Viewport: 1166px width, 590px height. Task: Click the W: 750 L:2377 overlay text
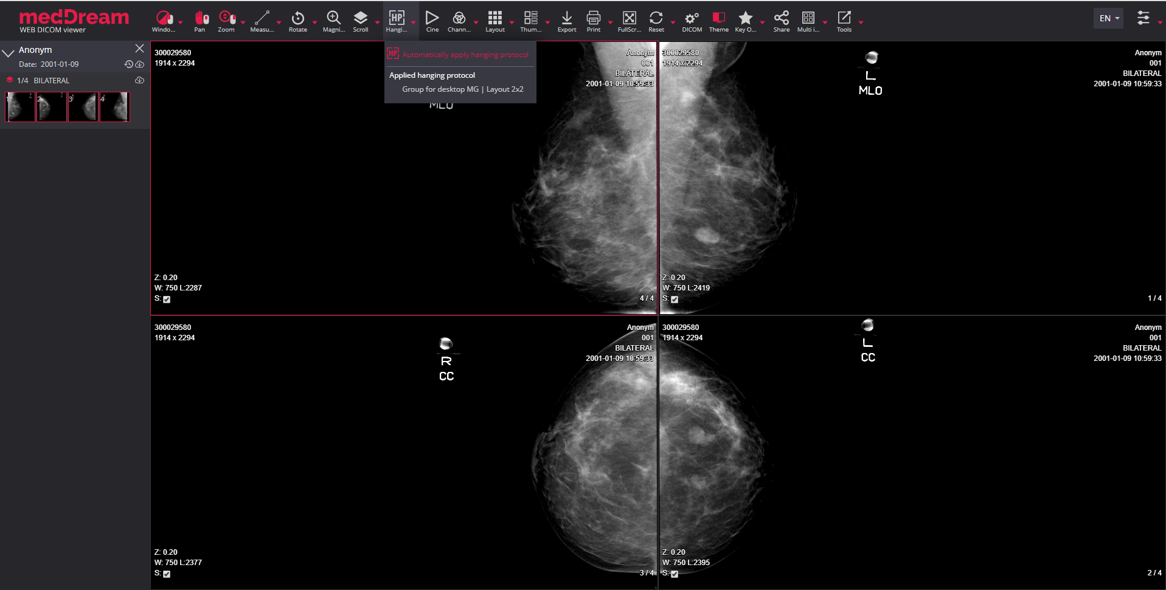point(178,563)
